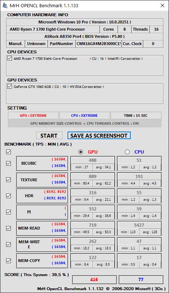Click the CPU MEM-READ score 5427

(139, 225)
